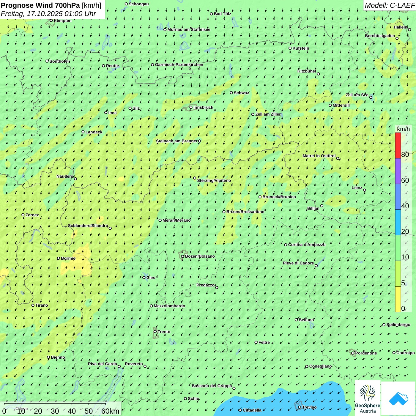Image resolution: width=416 pixels, height=416 pixels.
Task: Click the Codroipo label
Action: point(405,353)
